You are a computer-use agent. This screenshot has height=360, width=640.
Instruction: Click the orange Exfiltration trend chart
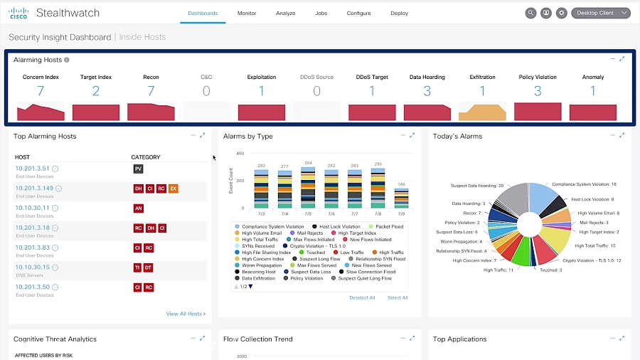pos(482,112)
